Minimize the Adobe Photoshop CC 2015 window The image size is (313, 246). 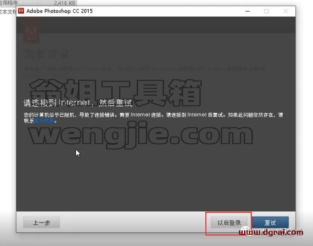tap(247, 11)
